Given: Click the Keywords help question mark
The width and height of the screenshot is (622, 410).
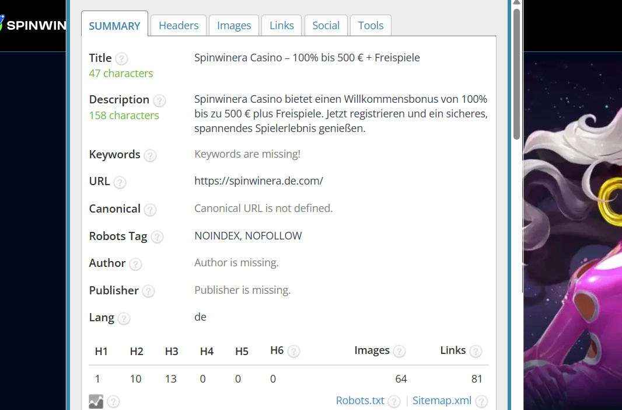Looking at the screenshot, I should [x=150, y=155].
